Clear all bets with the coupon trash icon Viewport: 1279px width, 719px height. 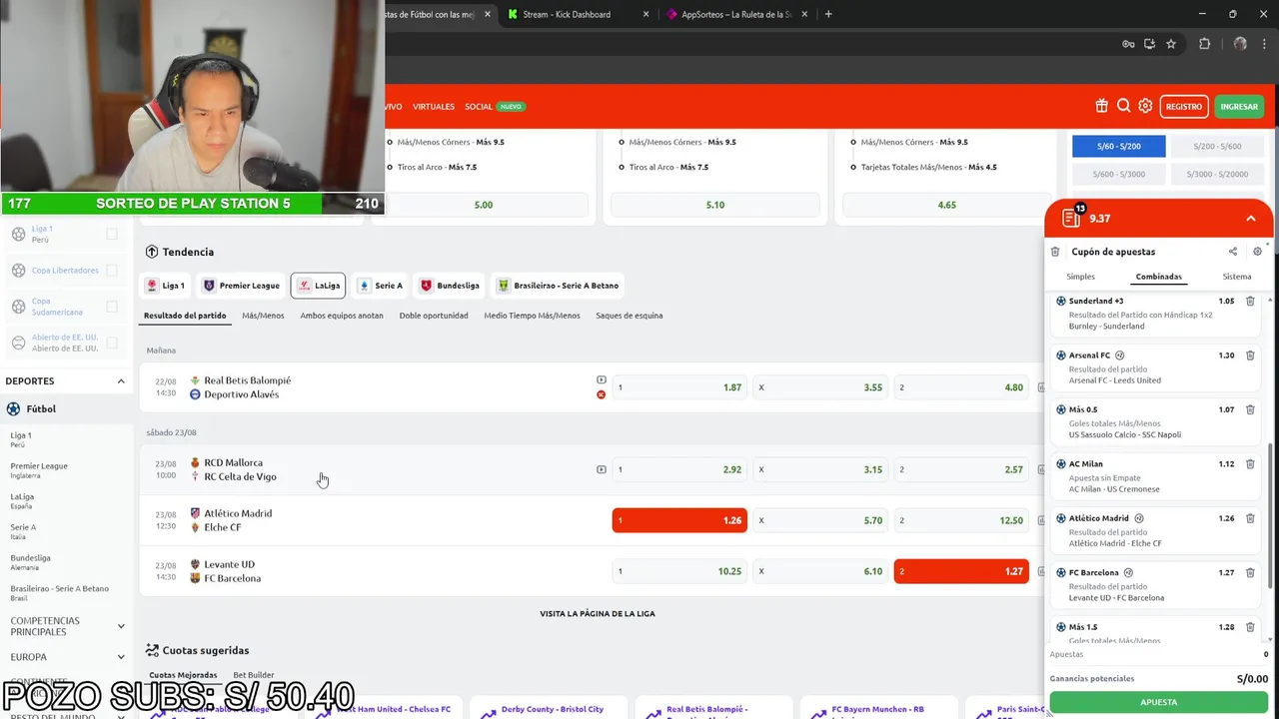[x=1055, y=252]
